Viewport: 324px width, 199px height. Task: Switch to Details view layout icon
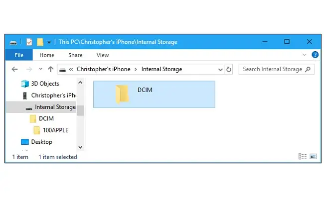[302, 156]
